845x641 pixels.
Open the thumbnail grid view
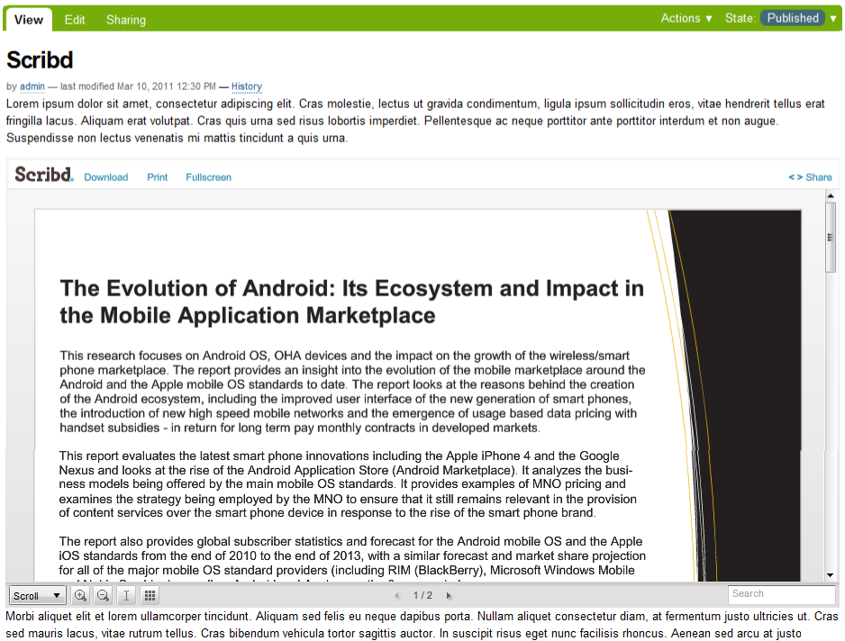coord(150,595)
